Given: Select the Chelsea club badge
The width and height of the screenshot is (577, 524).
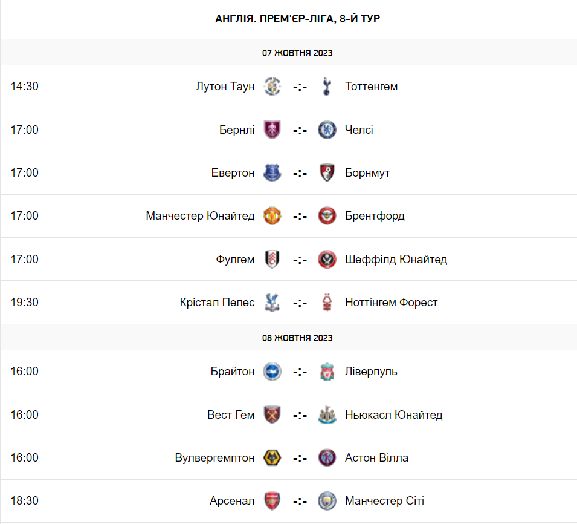Looking at the screenshot, I should click(x=327, y=129).
